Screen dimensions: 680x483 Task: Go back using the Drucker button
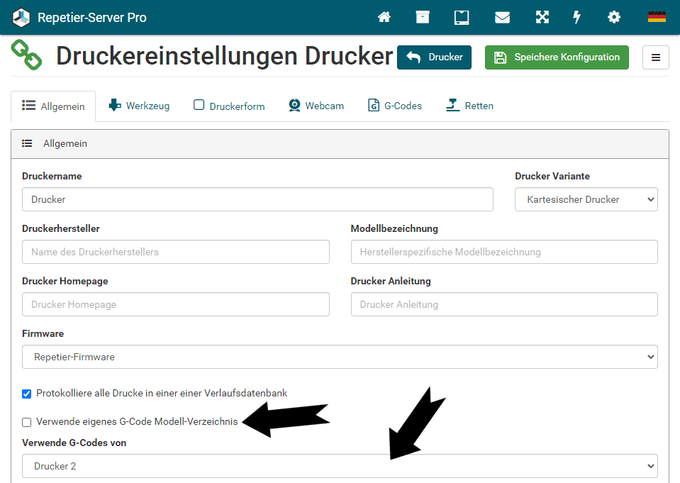click(434, 57)
